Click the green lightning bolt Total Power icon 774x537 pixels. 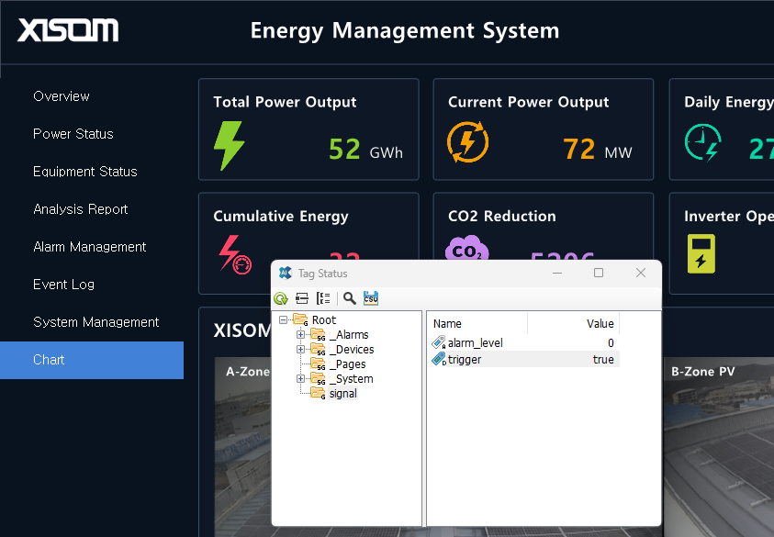[229, 146]
